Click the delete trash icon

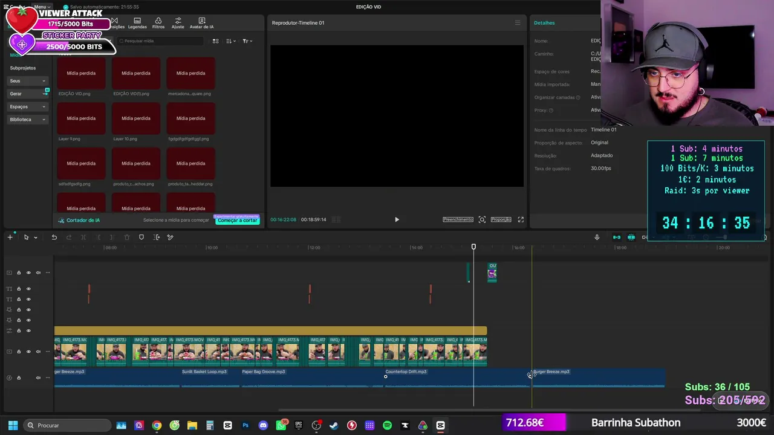(127, 237)
